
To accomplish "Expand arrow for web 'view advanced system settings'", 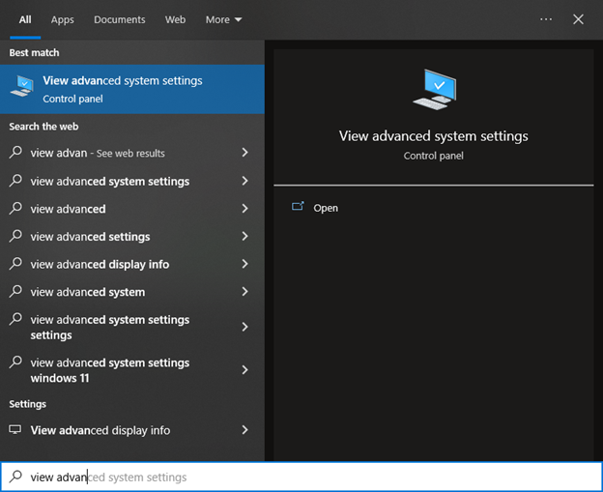I will [x=245, y=181].
